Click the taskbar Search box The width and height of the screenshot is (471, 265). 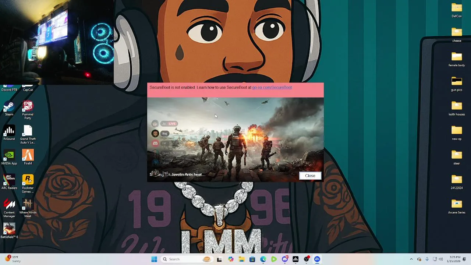(x=187, y=259)
